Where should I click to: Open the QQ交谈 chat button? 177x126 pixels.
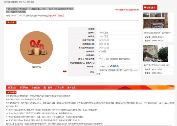[x=116, y=66]
